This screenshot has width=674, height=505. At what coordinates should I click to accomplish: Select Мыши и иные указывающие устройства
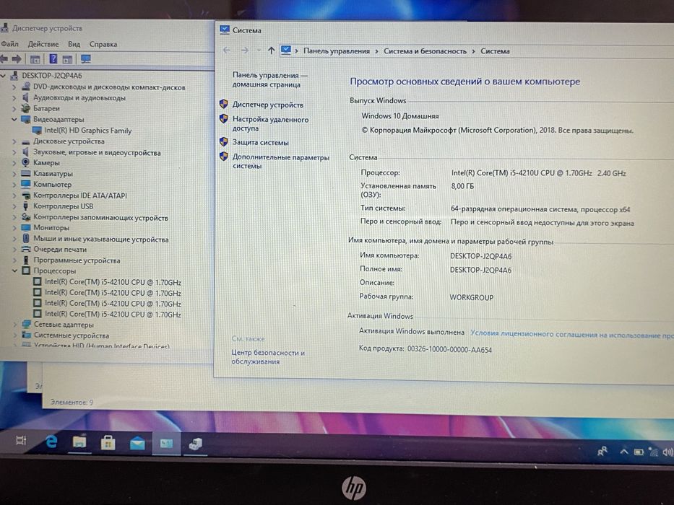(x=101, y=240)
